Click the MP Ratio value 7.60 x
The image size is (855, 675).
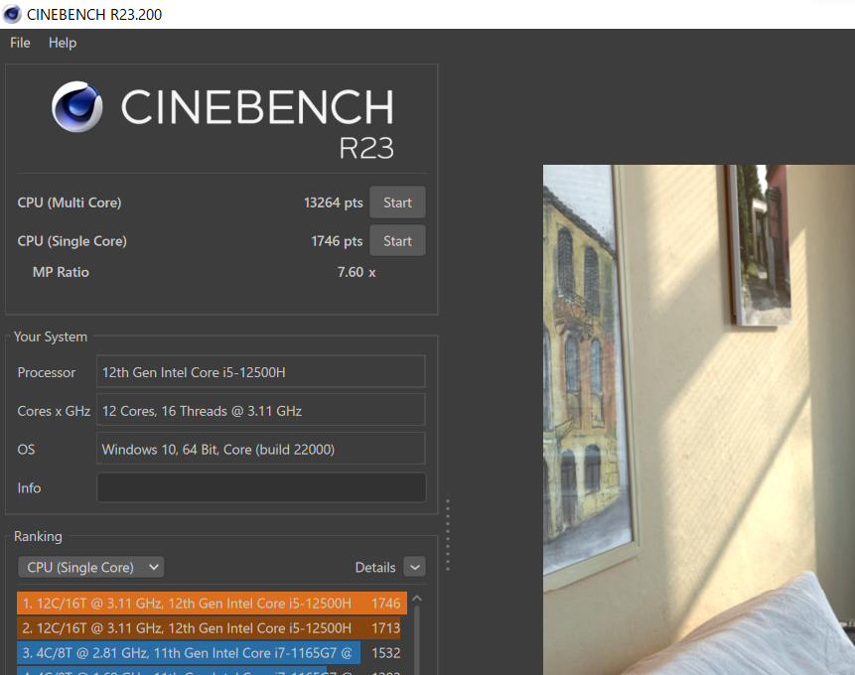356,272
